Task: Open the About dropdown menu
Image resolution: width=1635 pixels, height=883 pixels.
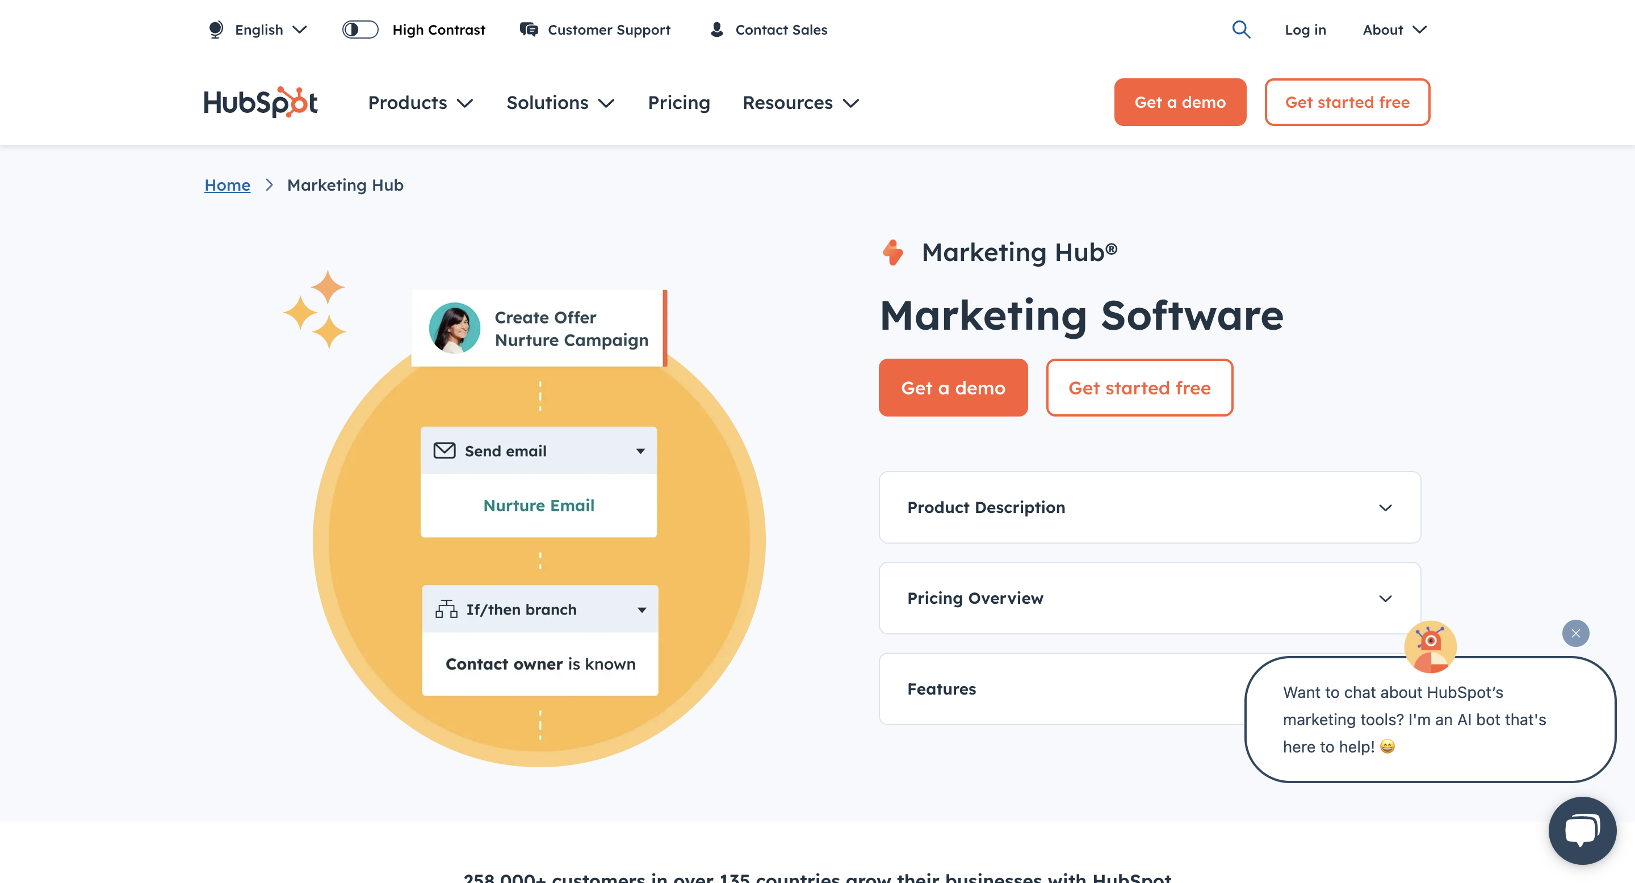Action: (x=1394, y=30)
